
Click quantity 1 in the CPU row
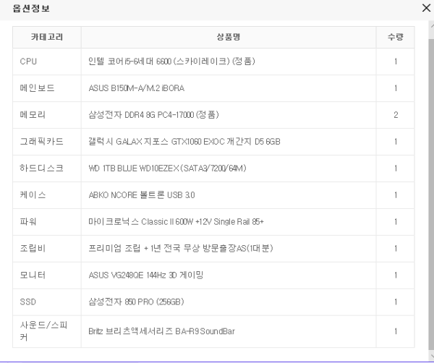[x=396, y=61]
